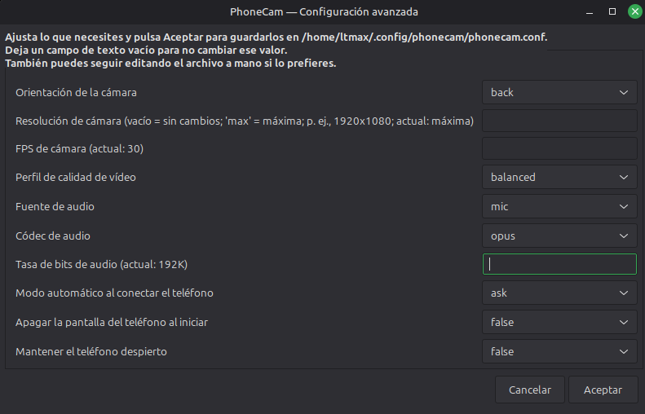The image size is (645, 414).
Task: Open the Orientación de la cámara dropdown
Action: [x=559, y=92]
